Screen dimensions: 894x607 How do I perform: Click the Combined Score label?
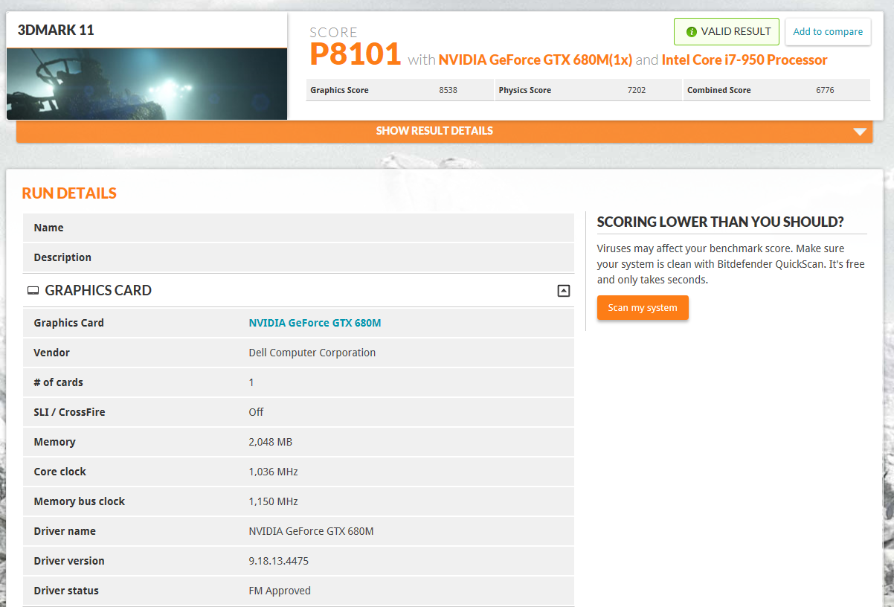(719, 90)
